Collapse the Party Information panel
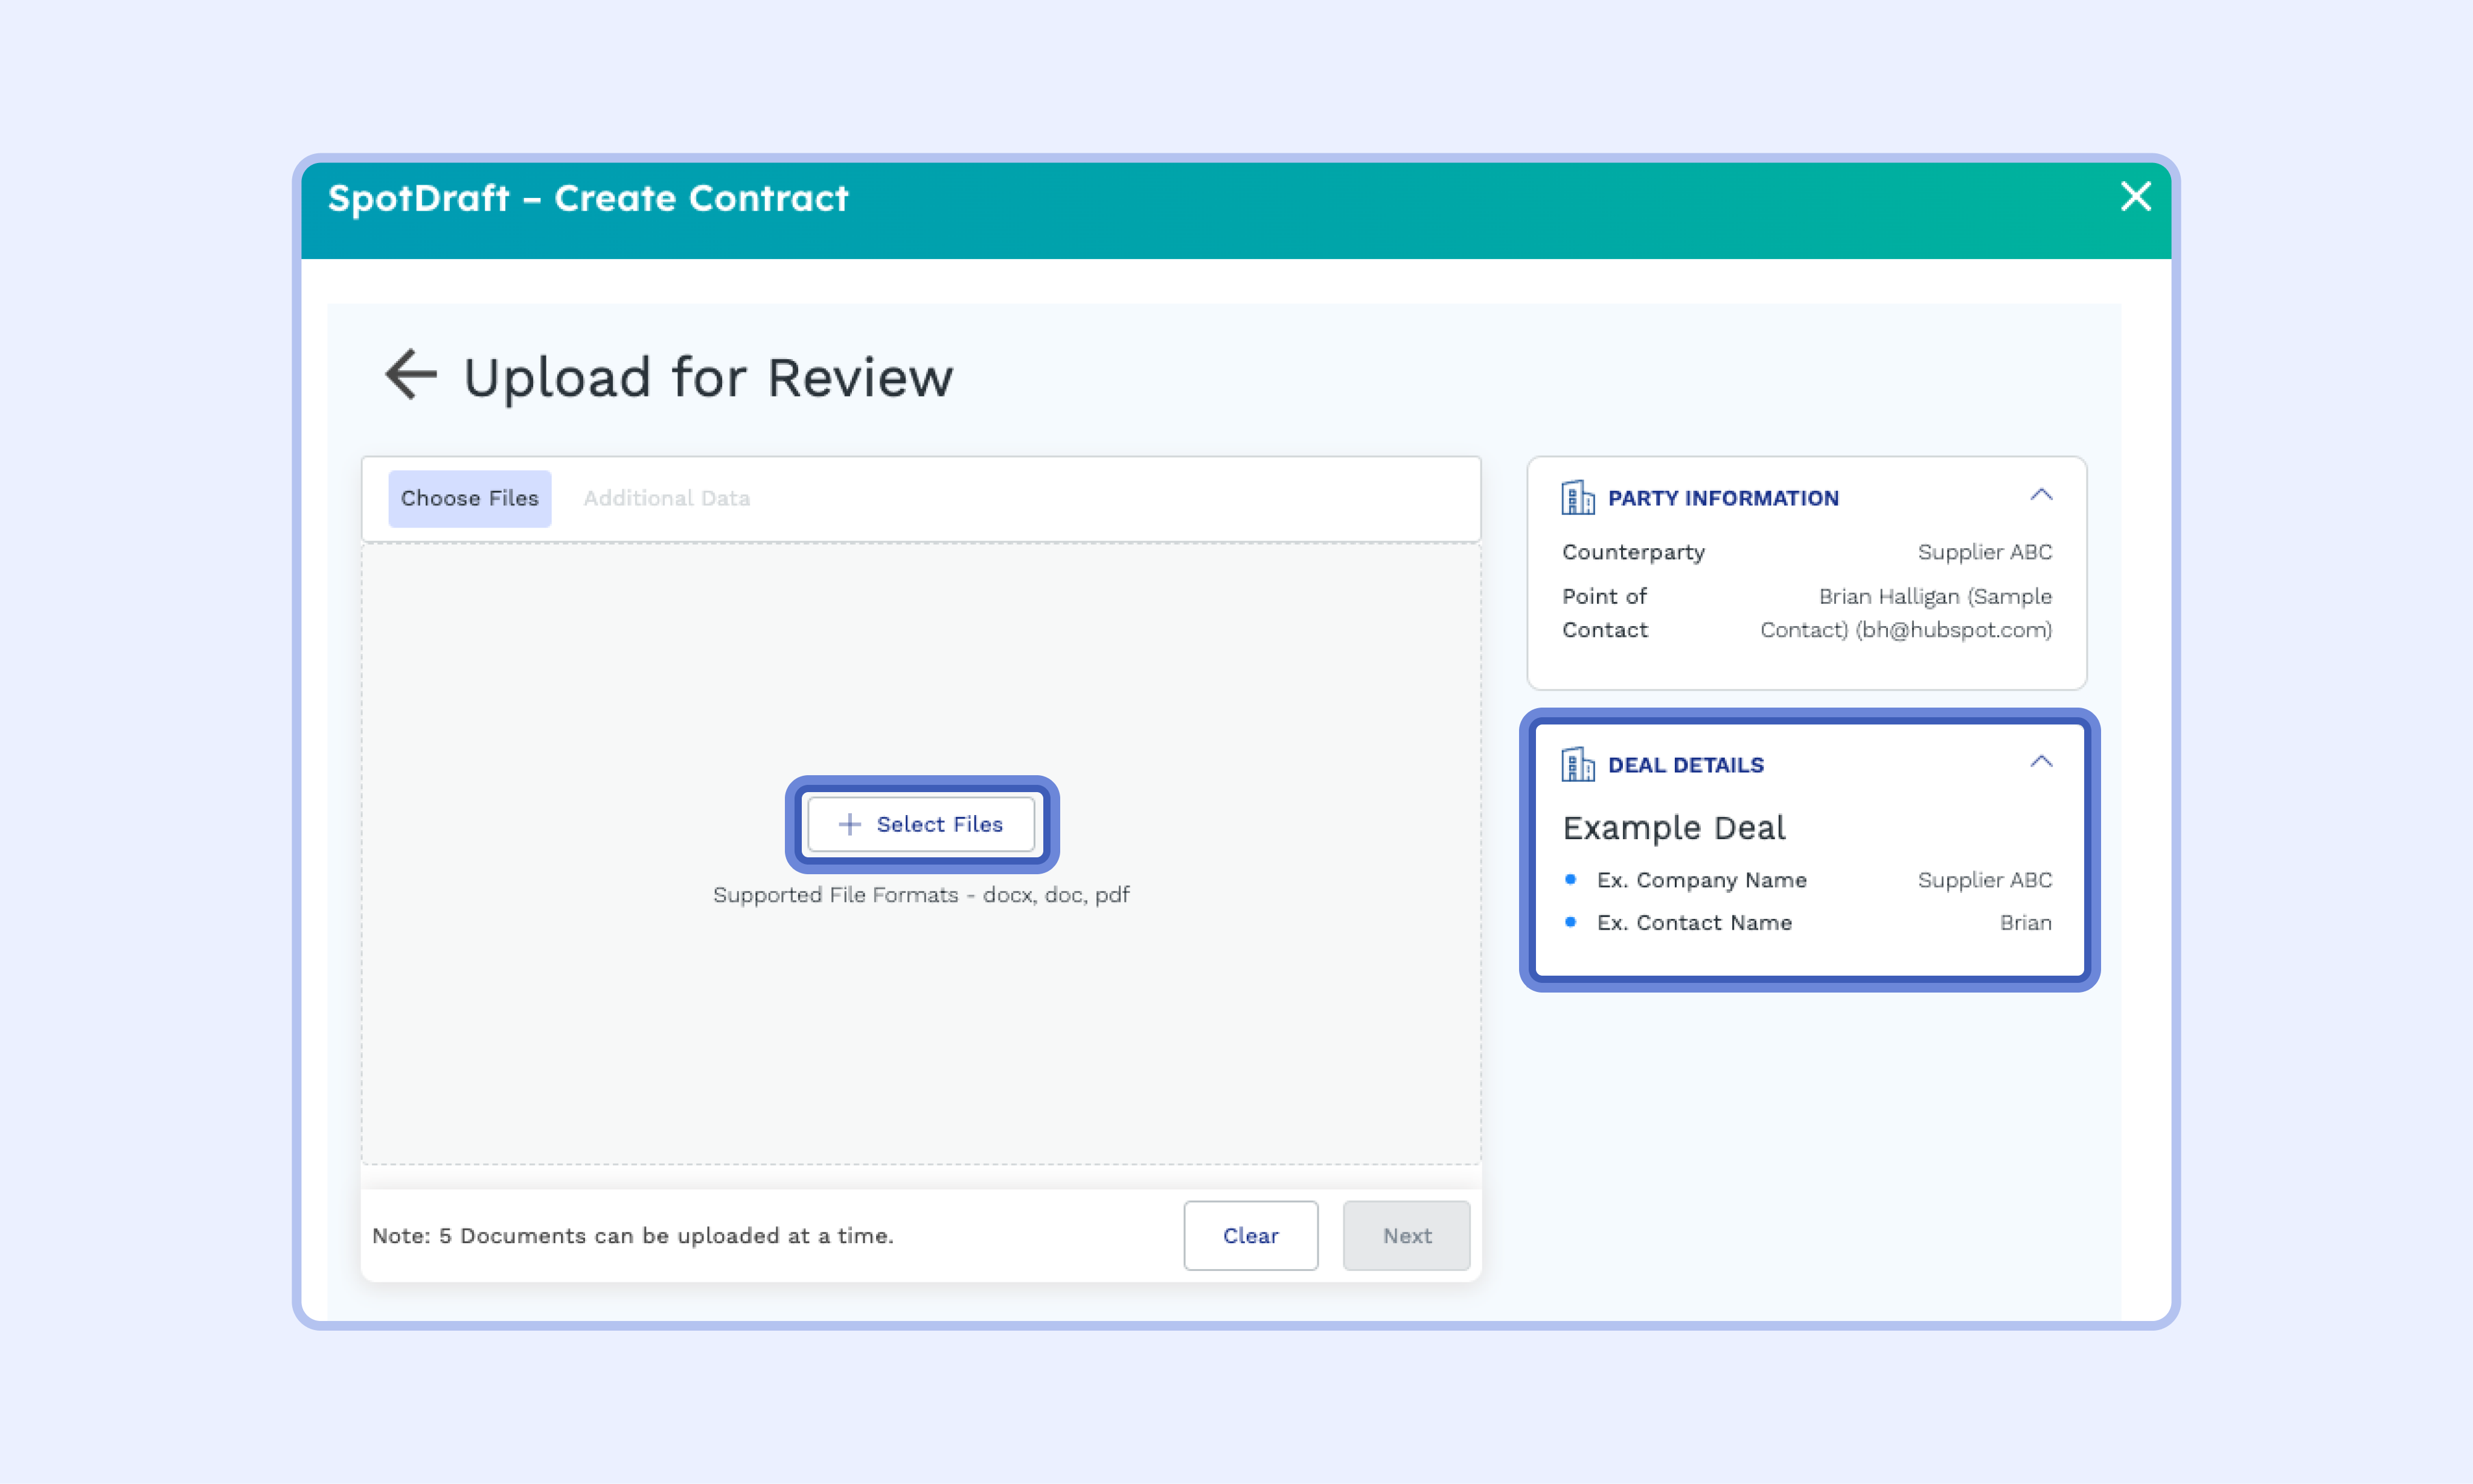The width and height of the screenshot is (2473, 1484). [x=2041, y=495]
